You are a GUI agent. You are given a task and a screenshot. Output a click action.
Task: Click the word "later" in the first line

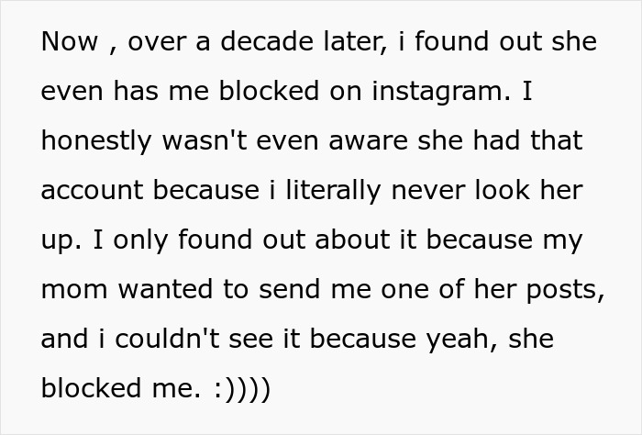point(338,42)
